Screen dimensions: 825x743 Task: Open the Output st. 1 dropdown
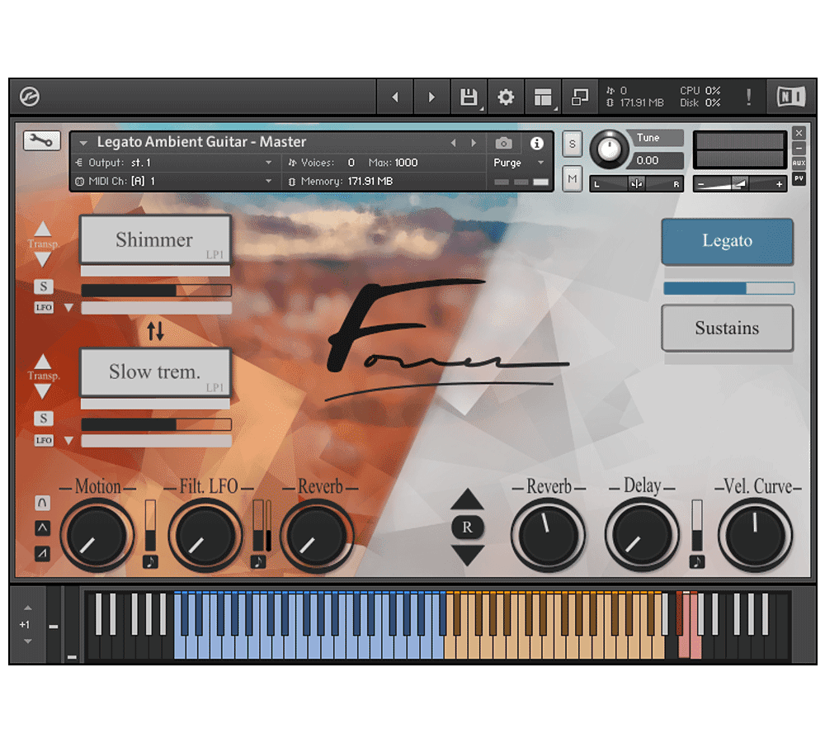[x=268, y=163]
